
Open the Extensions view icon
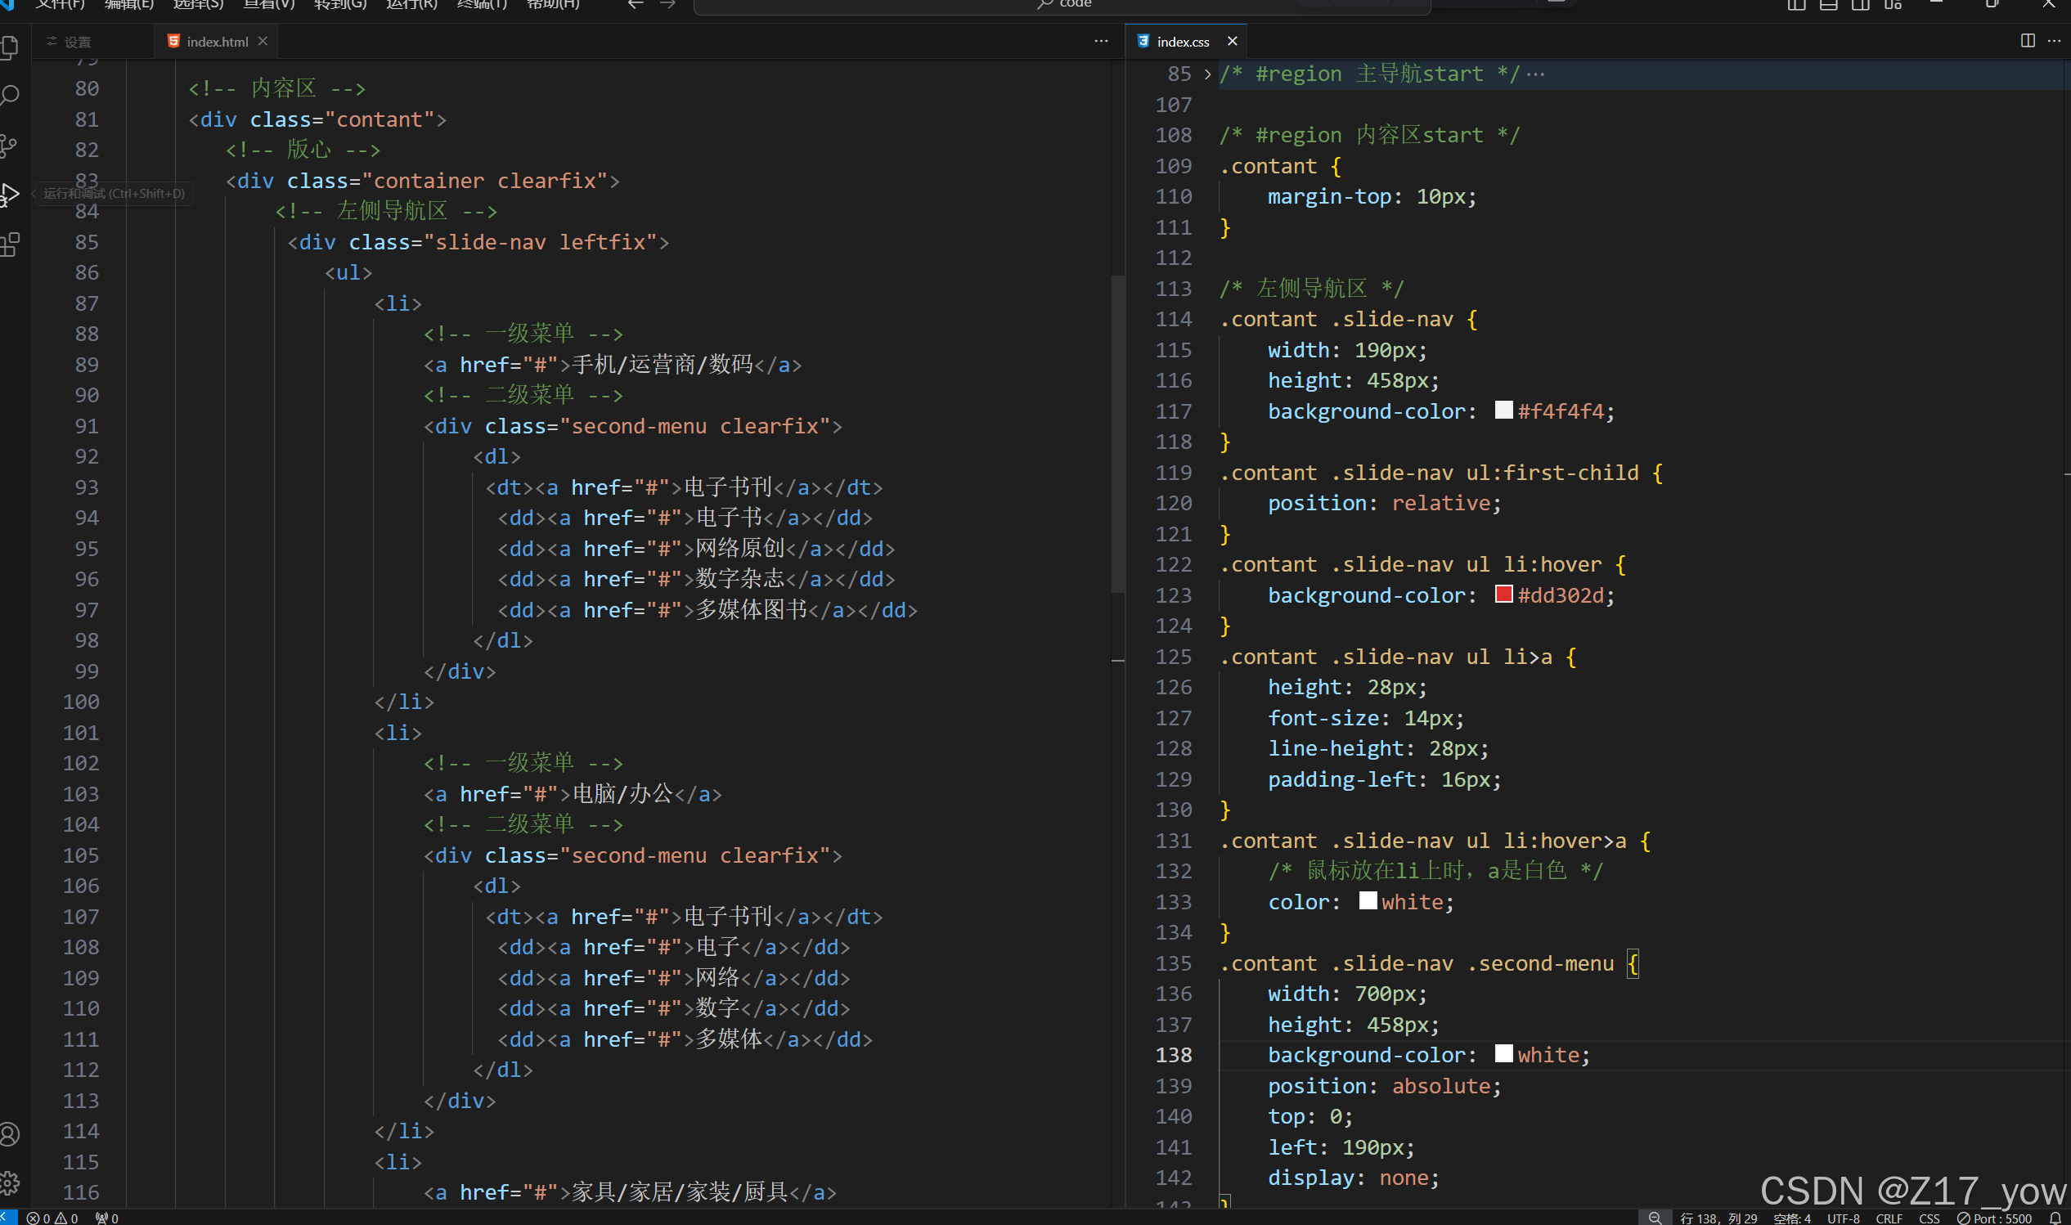point(10,245)
